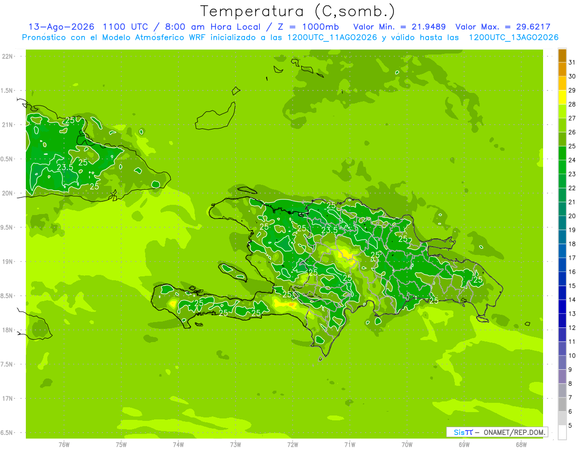Click the 76W longitude label
This screenshot has width=585, height=451.
pyautogui.click(x=64, y=444)
